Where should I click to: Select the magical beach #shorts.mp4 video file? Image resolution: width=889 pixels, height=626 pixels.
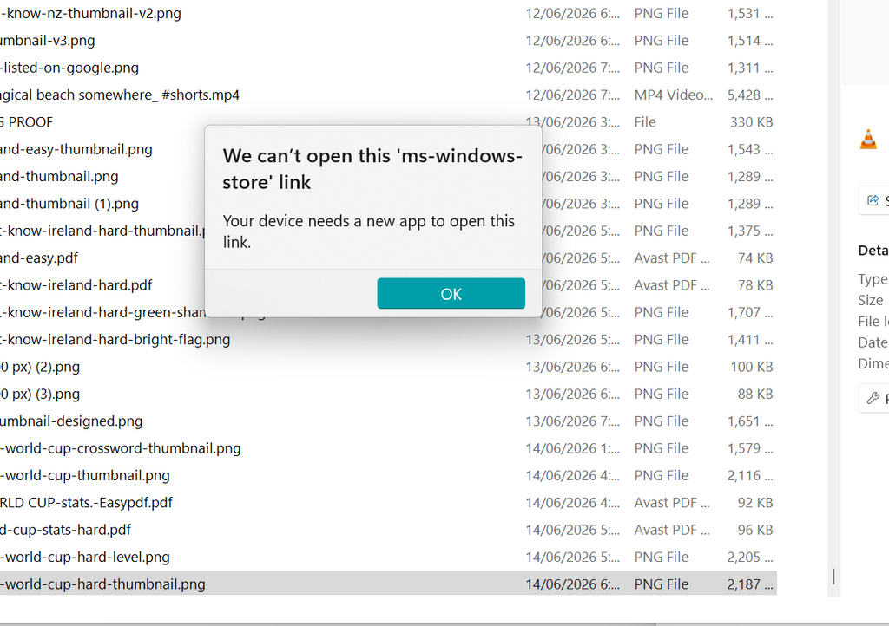pyautogui.click(x=388, y=95)
